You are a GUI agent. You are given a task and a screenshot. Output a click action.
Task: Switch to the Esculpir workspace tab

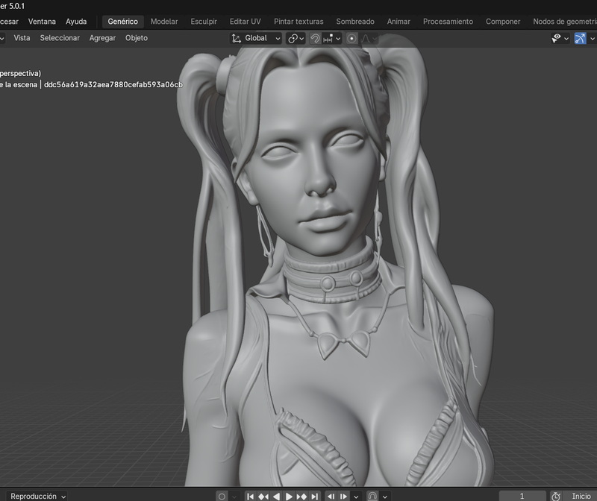(x=204, y=22)
